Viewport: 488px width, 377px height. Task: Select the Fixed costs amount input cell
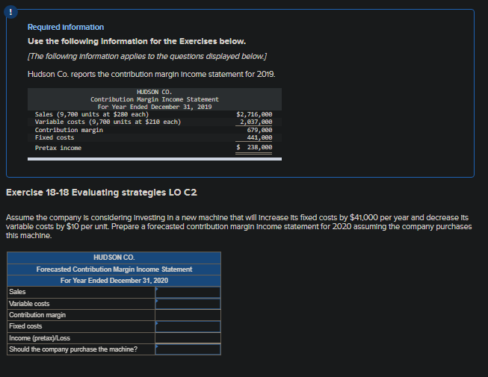click(x=188, y=327)
